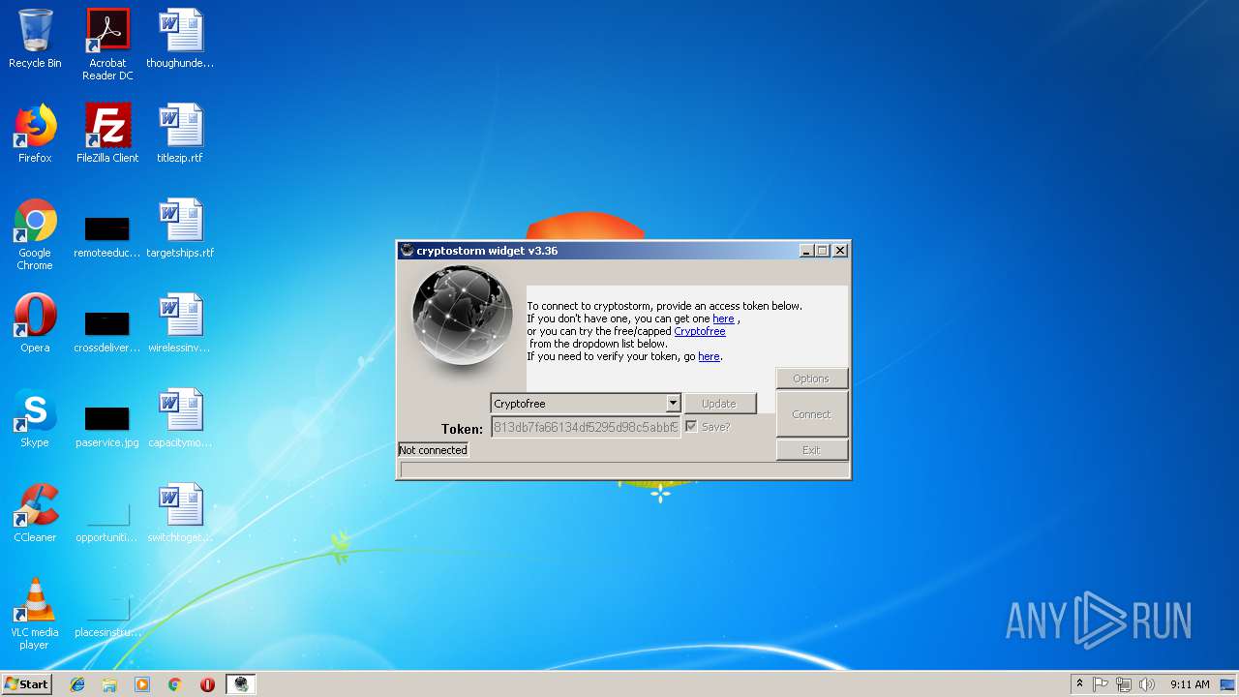Open Action Center flag tray icon
Image resolution: width=1239 pixels, height=697 pixels.
[1101, 684]
